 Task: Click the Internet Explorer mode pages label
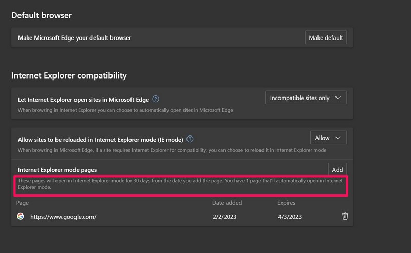(57, 170)
